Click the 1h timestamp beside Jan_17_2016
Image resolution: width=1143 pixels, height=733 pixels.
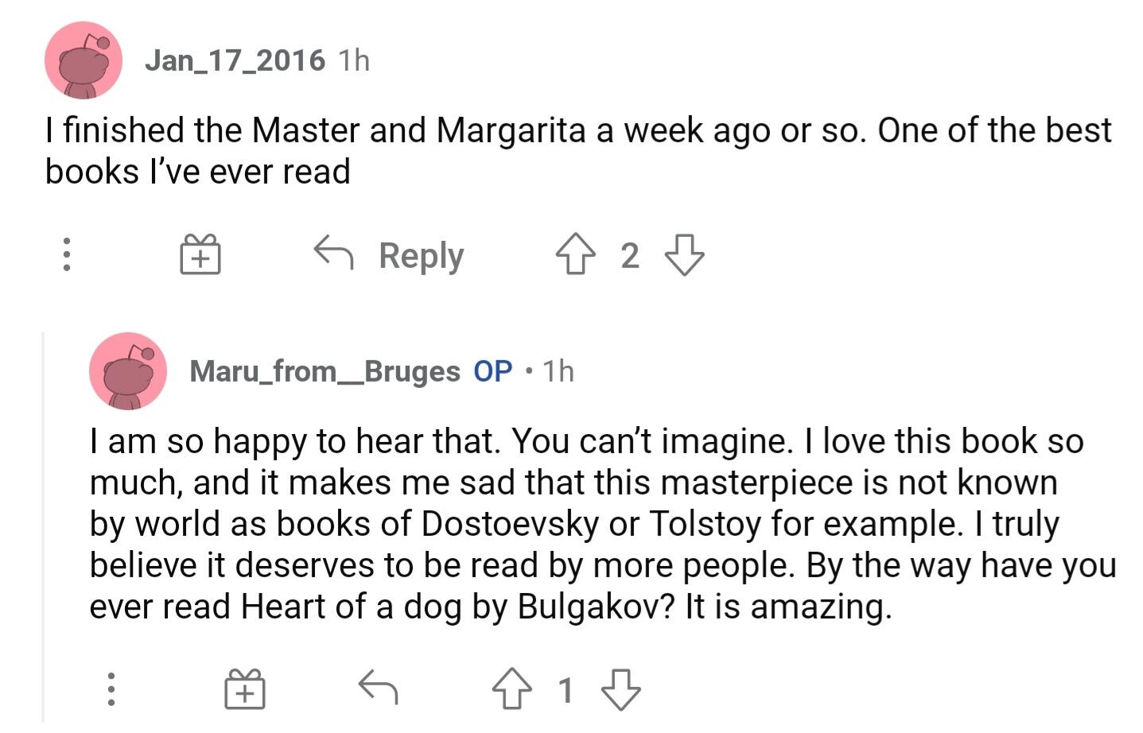(x=354, y=60)
